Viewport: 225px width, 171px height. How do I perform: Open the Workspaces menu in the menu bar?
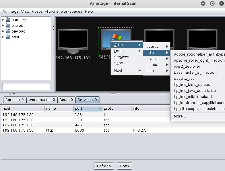click(71, 12)
